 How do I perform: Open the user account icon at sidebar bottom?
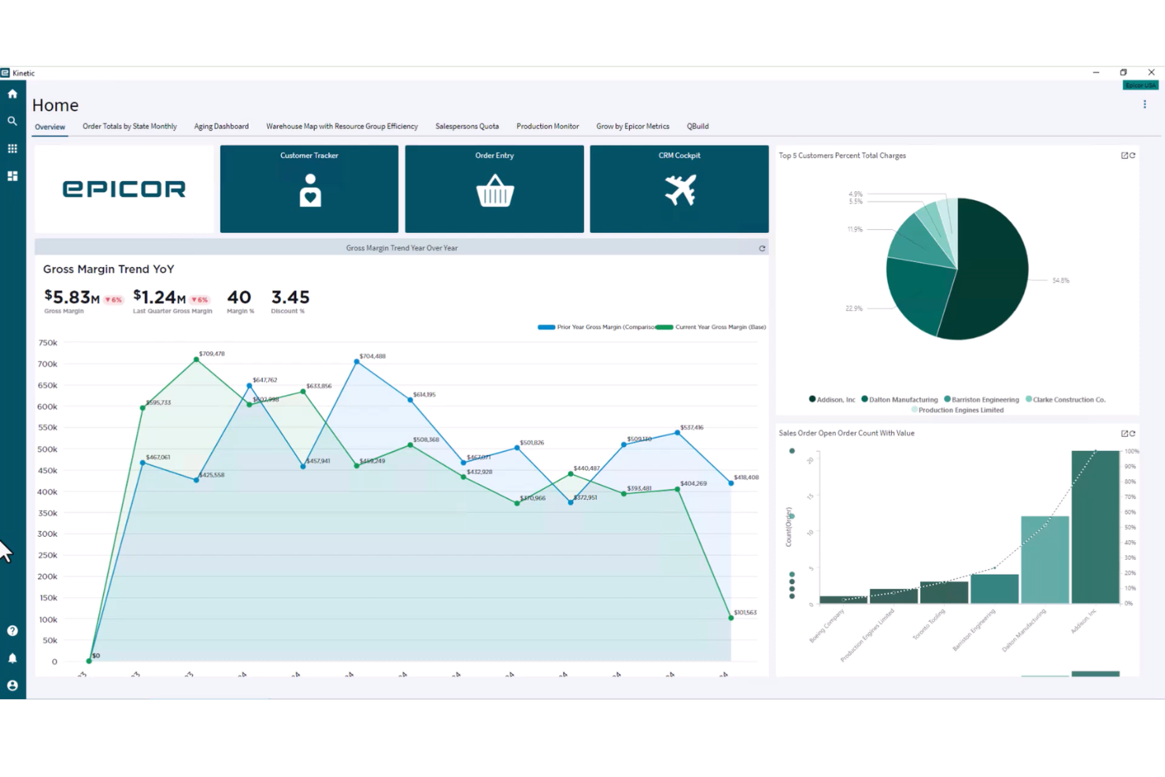tap(12, 686)
